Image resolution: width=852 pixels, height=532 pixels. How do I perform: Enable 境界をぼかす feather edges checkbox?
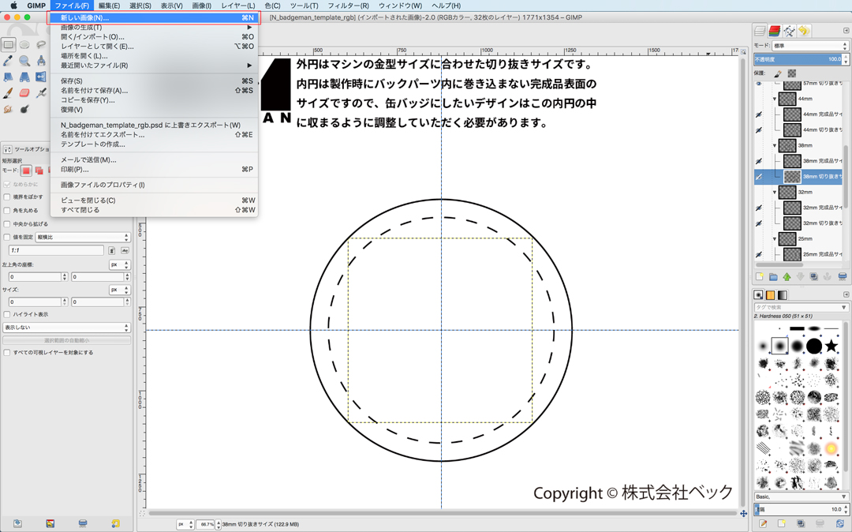[x=7, y=197]
